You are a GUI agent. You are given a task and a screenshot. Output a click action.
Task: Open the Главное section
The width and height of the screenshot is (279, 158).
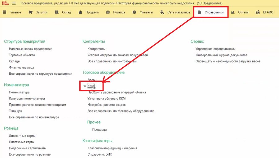point(15,12)
